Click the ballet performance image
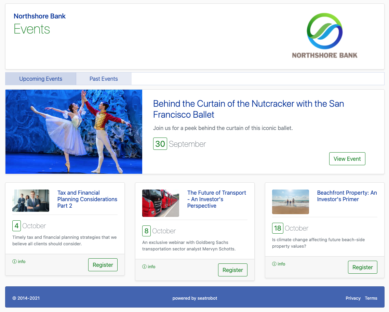 click(x=73, y=131)
